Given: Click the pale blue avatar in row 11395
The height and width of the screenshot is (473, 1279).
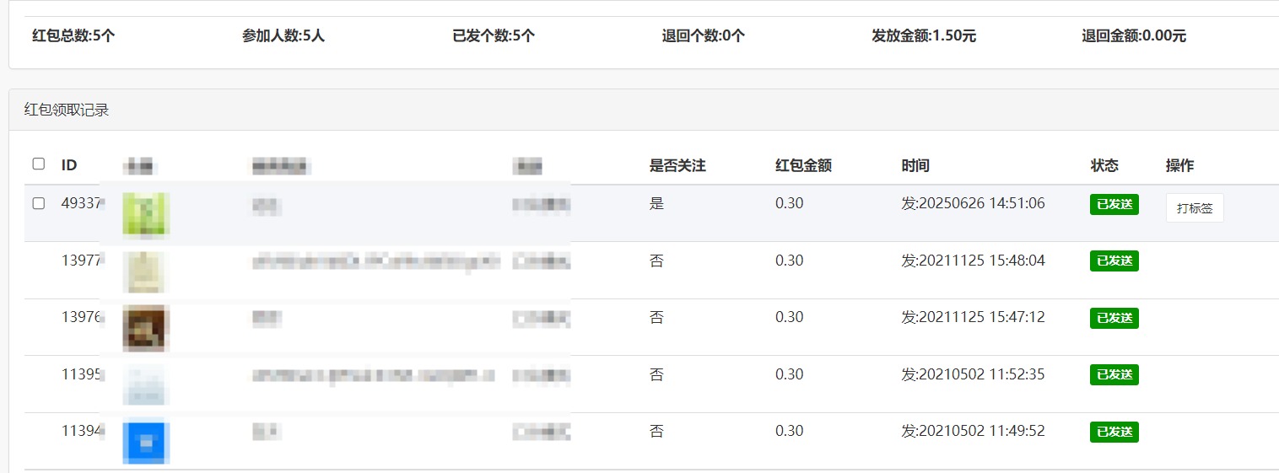Looking at the screenshot, I should [x=146, y=384].
